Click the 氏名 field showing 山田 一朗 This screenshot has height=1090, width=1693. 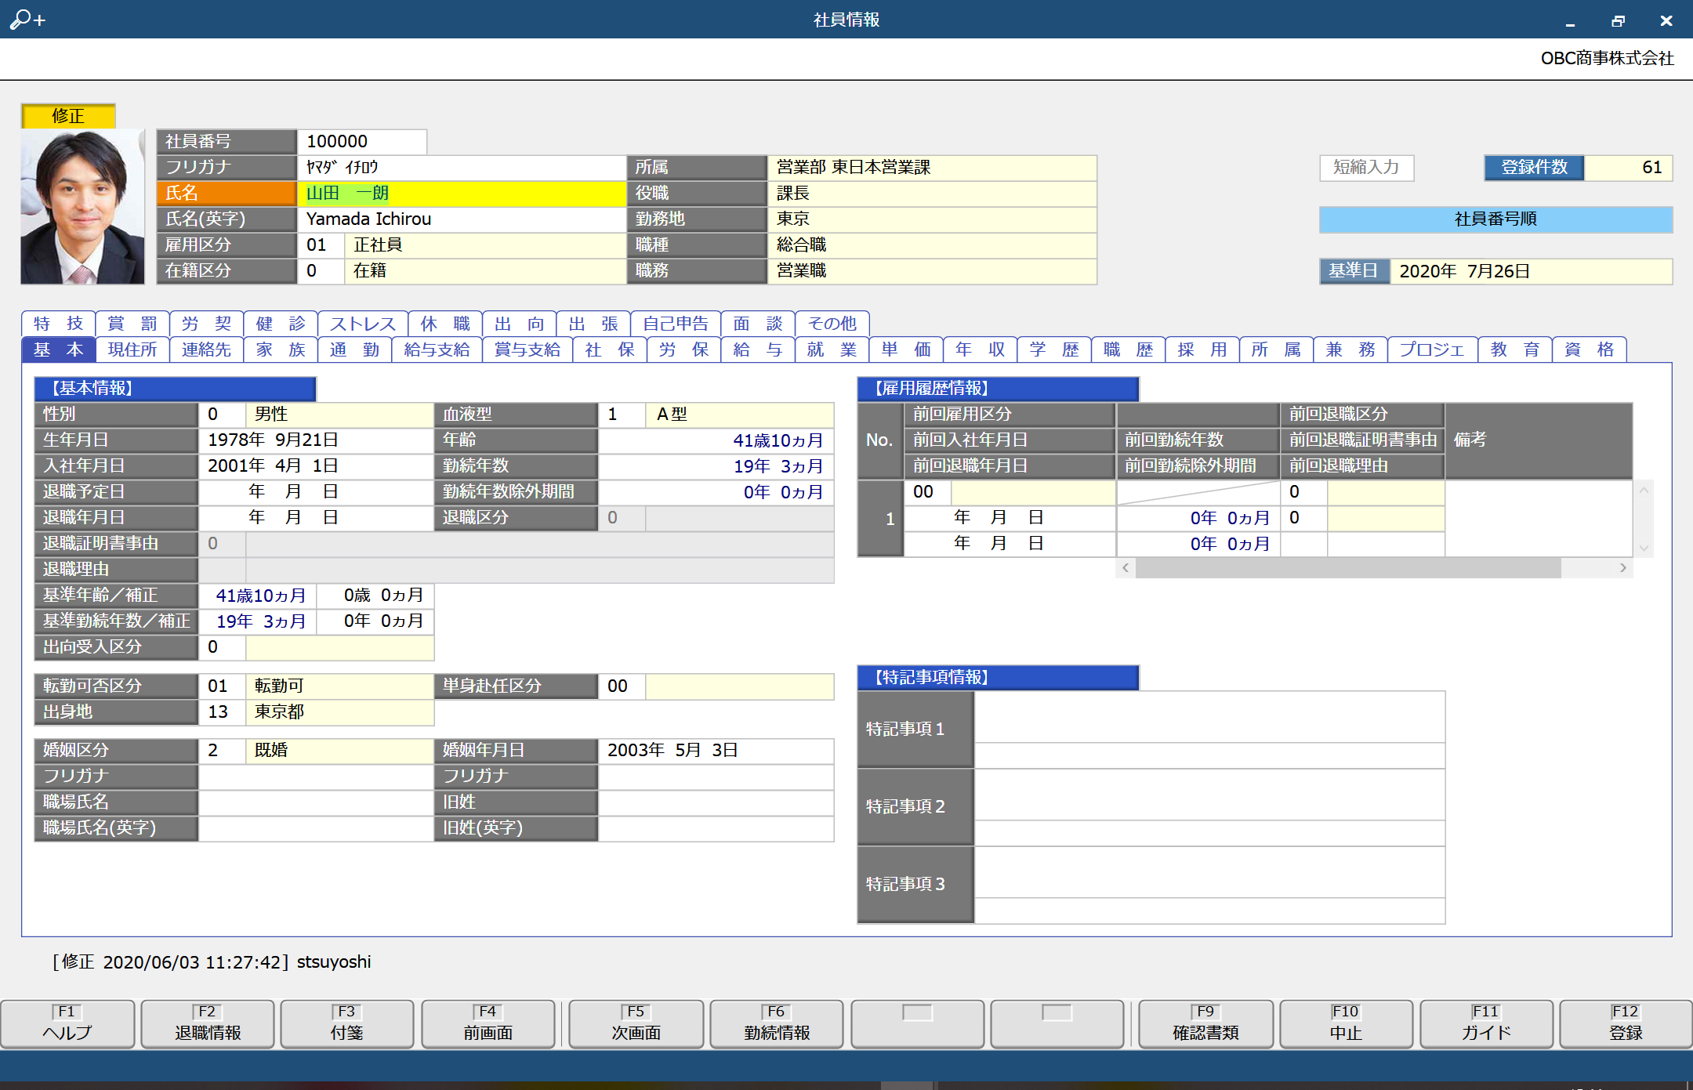click(x=461, y=194)
